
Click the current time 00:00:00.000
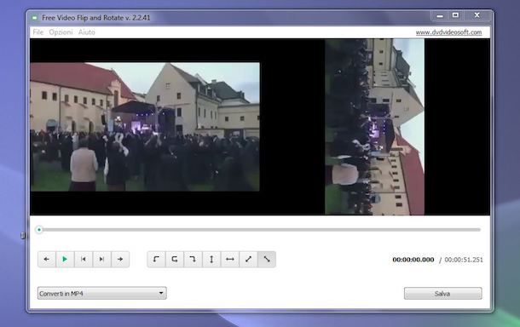(x=413, y=260)
